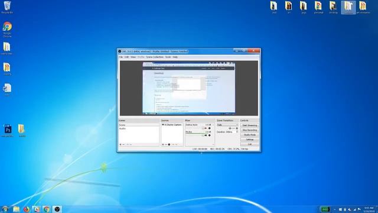Viewport: 378px width, 213px height.
Task: Open the File menu in OBS
Action: tap(120, 57)
